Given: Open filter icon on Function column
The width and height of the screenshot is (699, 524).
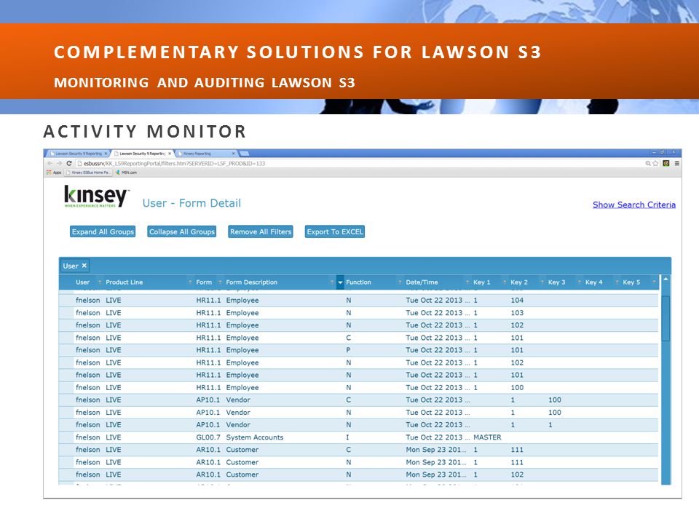Looking at the screenshot, I should [400, 282].
